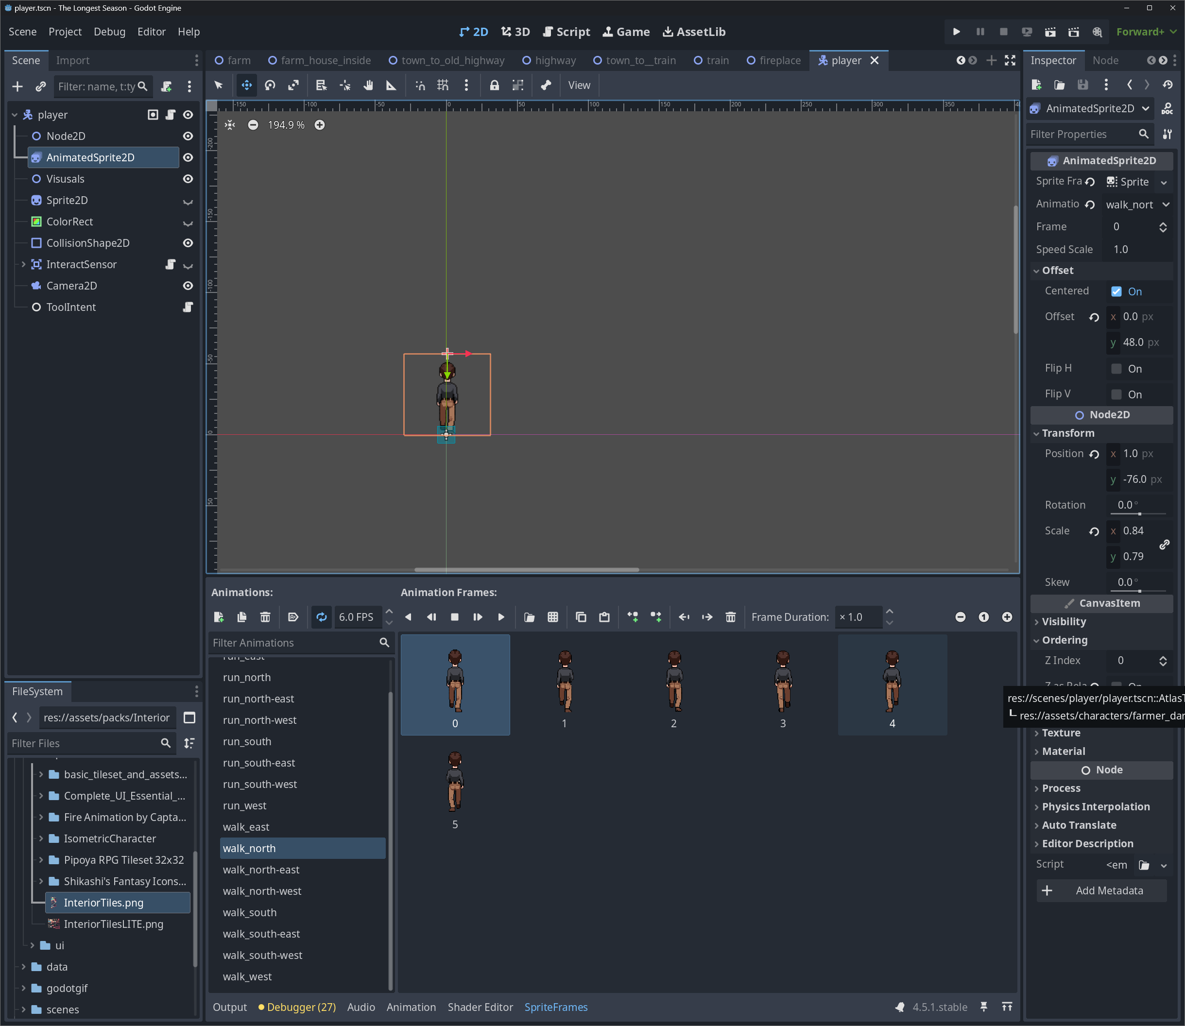This screenshot has height=1026, width=1185.
Task: Expand the Visibility section
Action: [x=1063, y=622]
